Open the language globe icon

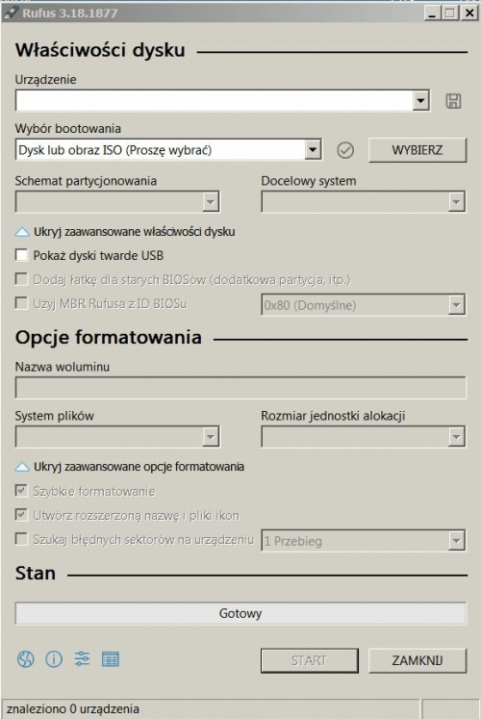click(x=26, y=659)
